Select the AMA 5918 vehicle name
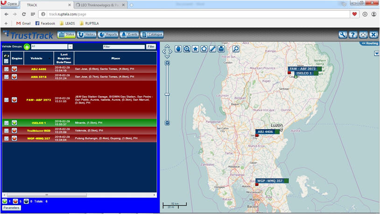The width and height of the screenshot is (380, 214). click(39, 77)
